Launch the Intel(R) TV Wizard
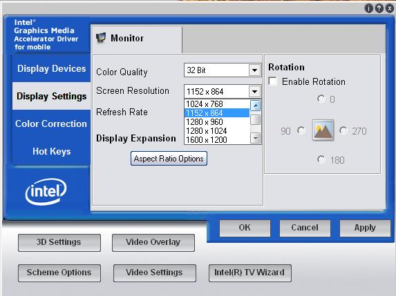Image resolution: width=396 pixels, height=296 pixels. click(x=249, y=273)
